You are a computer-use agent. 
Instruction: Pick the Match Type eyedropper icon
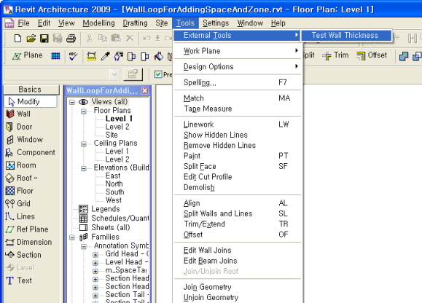click(105, 56)
